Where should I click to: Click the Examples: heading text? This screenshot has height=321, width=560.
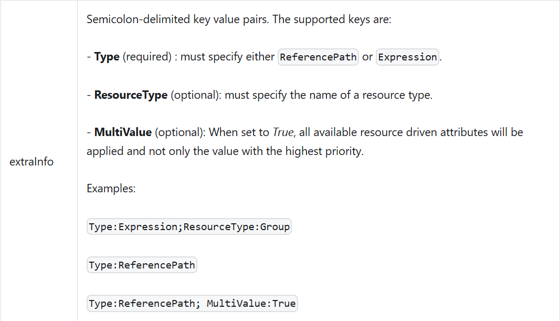tap(111, 189)
